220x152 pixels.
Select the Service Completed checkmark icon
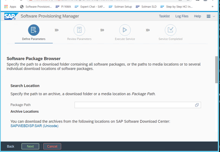pos(170,30)
